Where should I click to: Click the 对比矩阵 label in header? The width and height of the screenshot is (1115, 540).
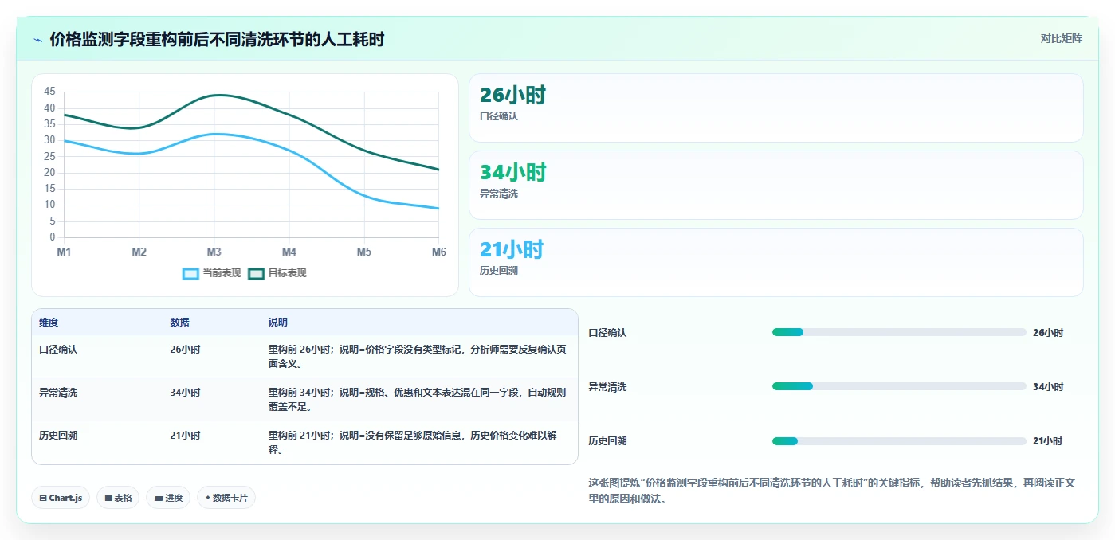[x=1061, y=38]
